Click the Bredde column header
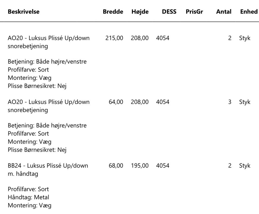 coord(113,12)
